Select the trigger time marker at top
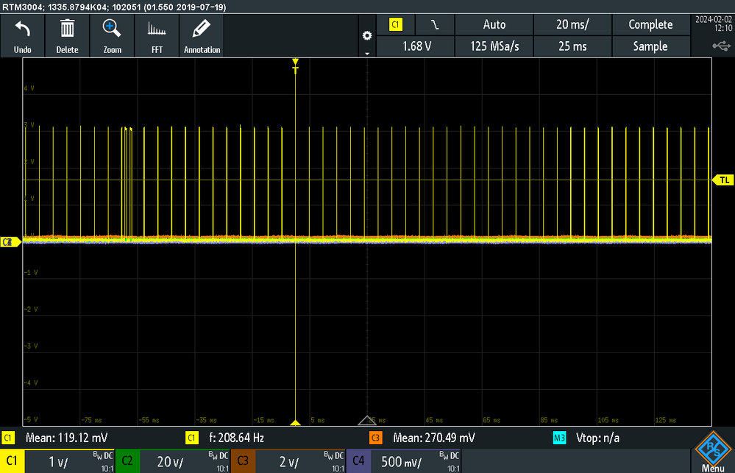Screen dimensions: 735x473 click(x=295, y=65)
